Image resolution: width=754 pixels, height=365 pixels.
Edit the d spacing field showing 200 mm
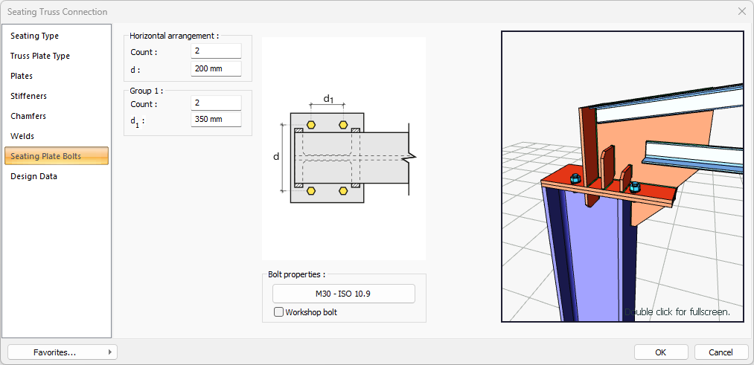(216, 68)
